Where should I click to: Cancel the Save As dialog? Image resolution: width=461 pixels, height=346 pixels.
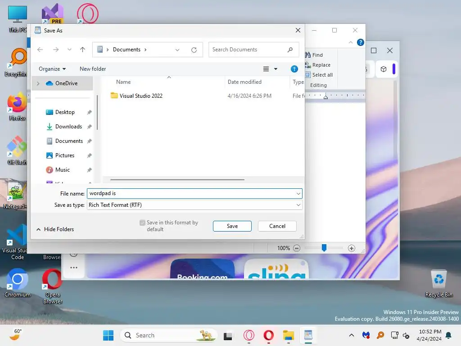coord(277,226)
